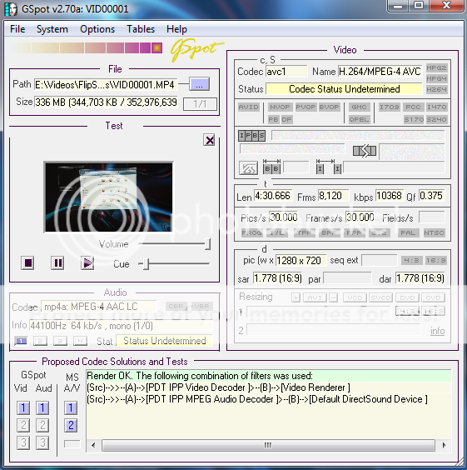467x470 pixels.
Task: Click the PAL indicator
Action: pyautogui.click(x=408, y=232)
